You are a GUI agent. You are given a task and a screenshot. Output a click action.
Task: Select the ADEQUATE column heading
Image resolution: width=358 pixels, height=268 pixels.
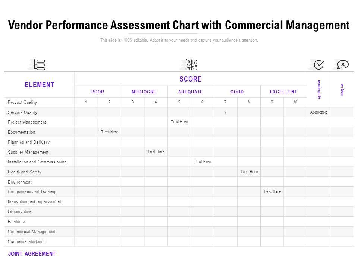(191, 92)
